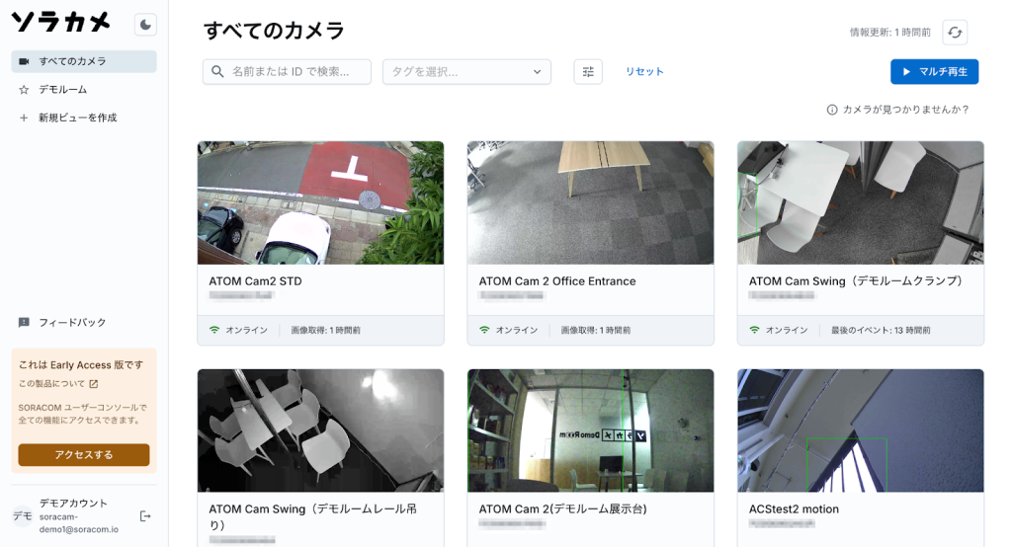Click the ATOM Cam Swing（デモルームレール吊り） title
This screenshot has width=1012, height=547.
point(312,516)
